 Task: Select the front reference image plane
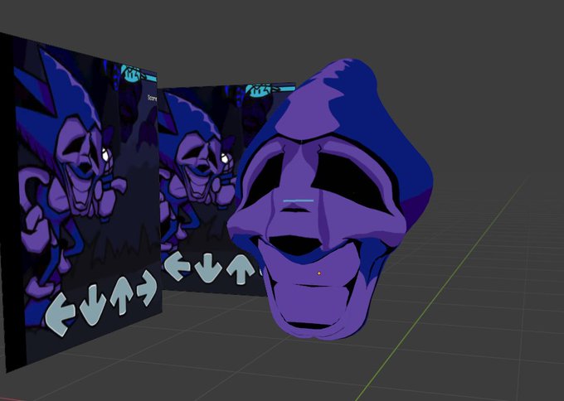80,201
